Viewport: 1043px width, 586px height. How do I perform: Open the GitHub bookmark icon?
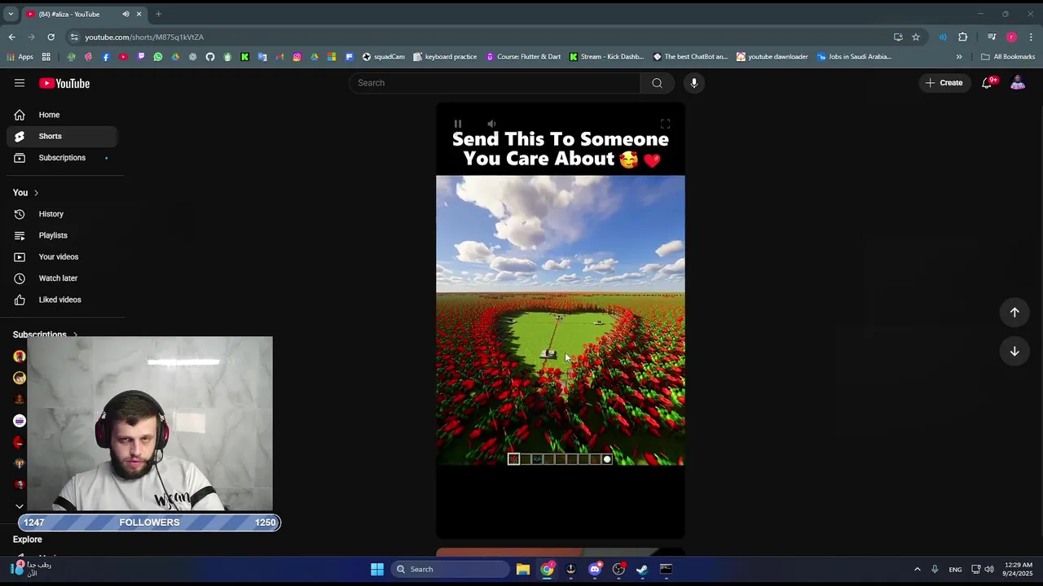(x=210, y=57)
